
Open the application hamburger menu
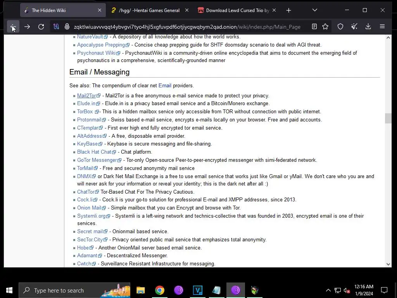[382, 27]
